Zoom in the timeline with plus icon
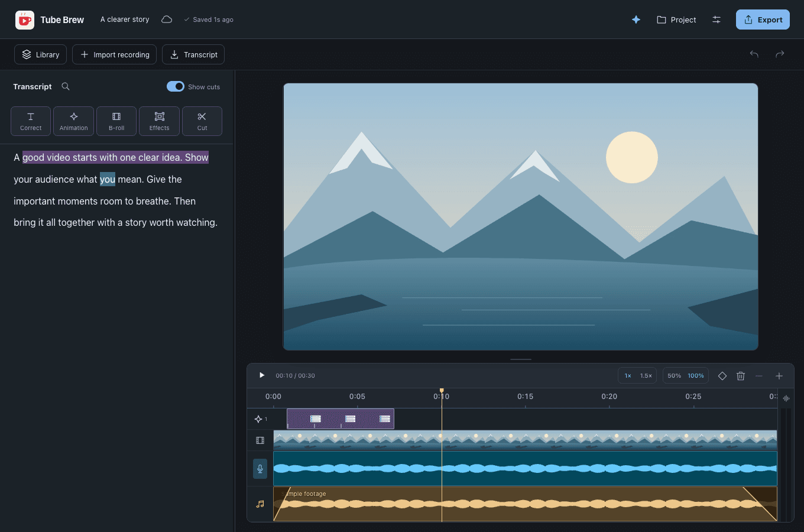 pos(779,376)
